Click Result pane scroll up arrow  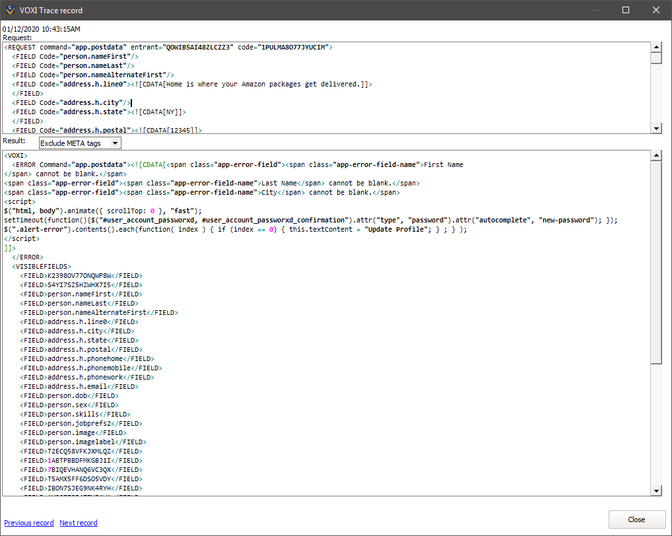(656, 156)
